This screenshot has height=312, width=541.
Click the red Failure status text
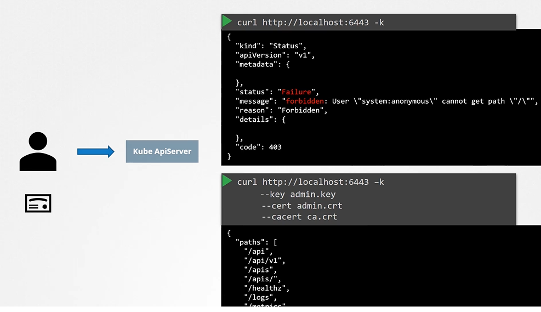coord(296,92)
